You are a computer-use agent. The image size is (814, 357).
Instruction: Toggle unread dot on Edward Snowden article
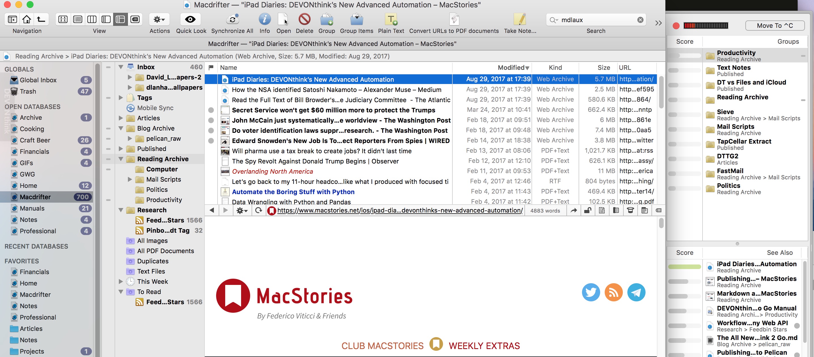[x=211, y=141]
